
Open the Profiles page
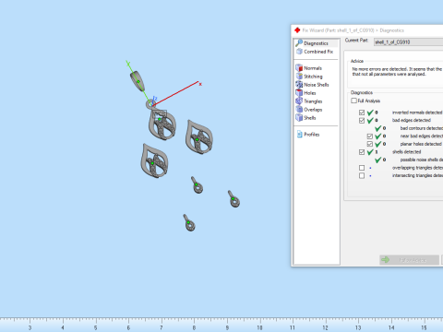pos(308,135)
